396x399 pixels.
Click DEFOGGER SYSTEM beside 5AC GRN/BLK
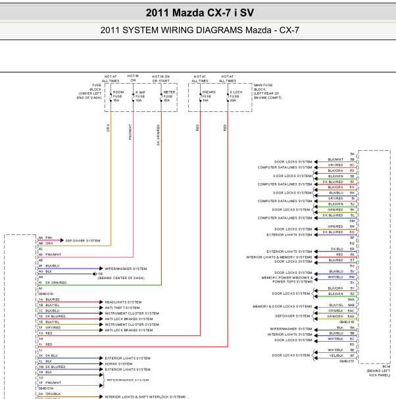coord(293,316)
